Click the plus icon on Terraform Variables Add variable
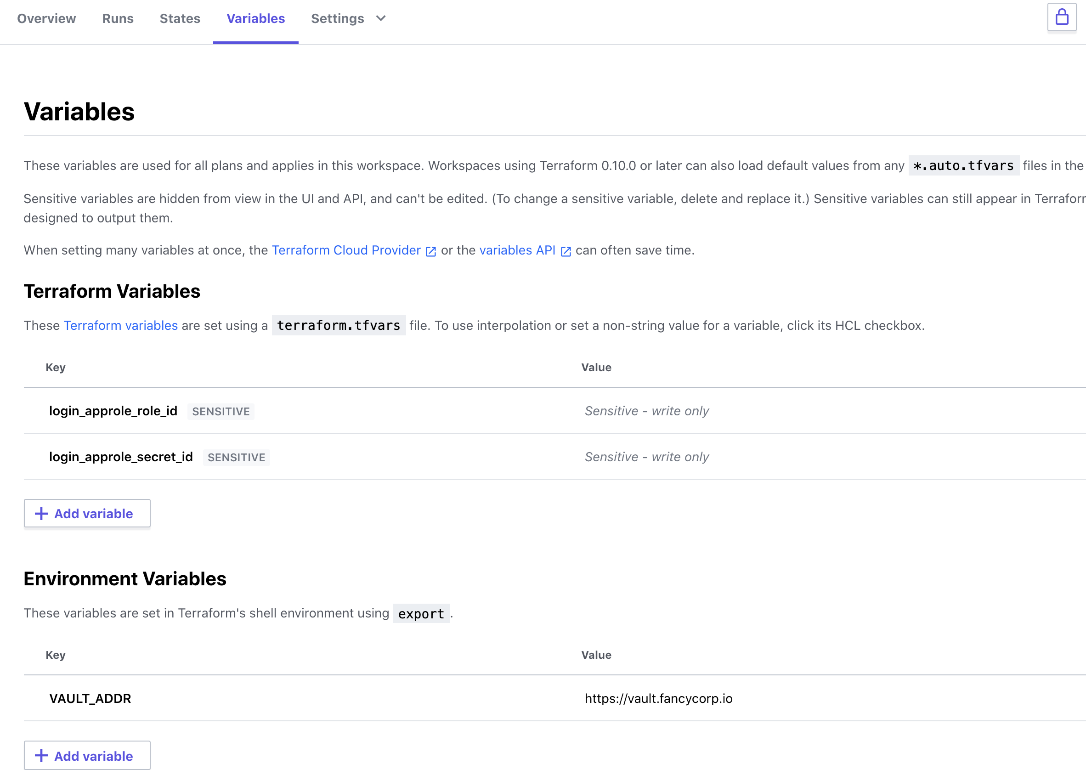The image size is (1086, 770). coord(41,514)
